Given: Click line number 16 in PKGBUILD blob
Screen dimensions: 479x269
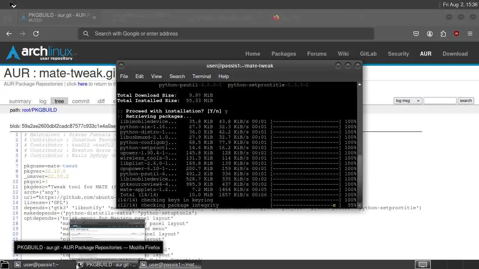Looking at the screenshot, I should pos(15,213).
